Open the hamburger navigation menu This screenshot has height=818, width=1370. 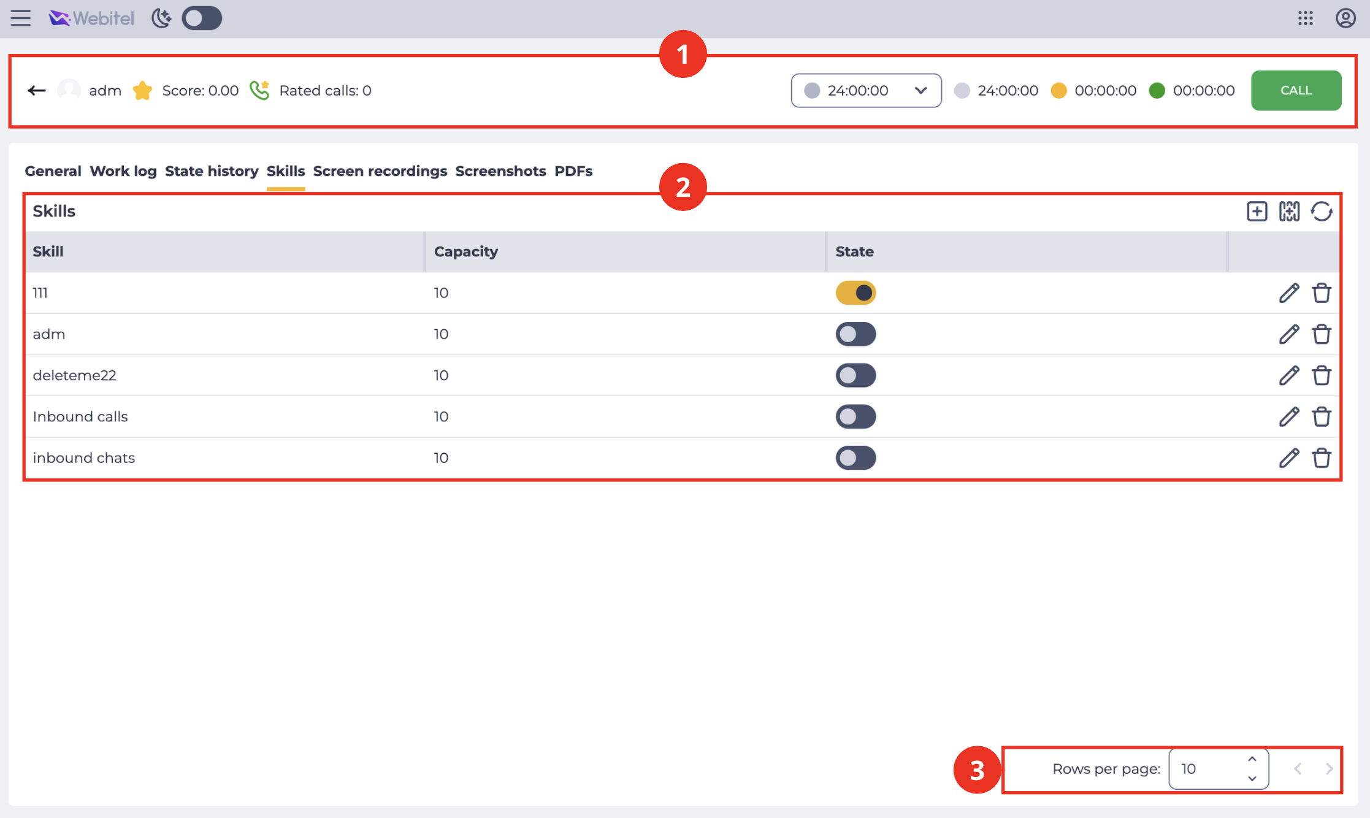pyautogui.click(x=21, y=18)
